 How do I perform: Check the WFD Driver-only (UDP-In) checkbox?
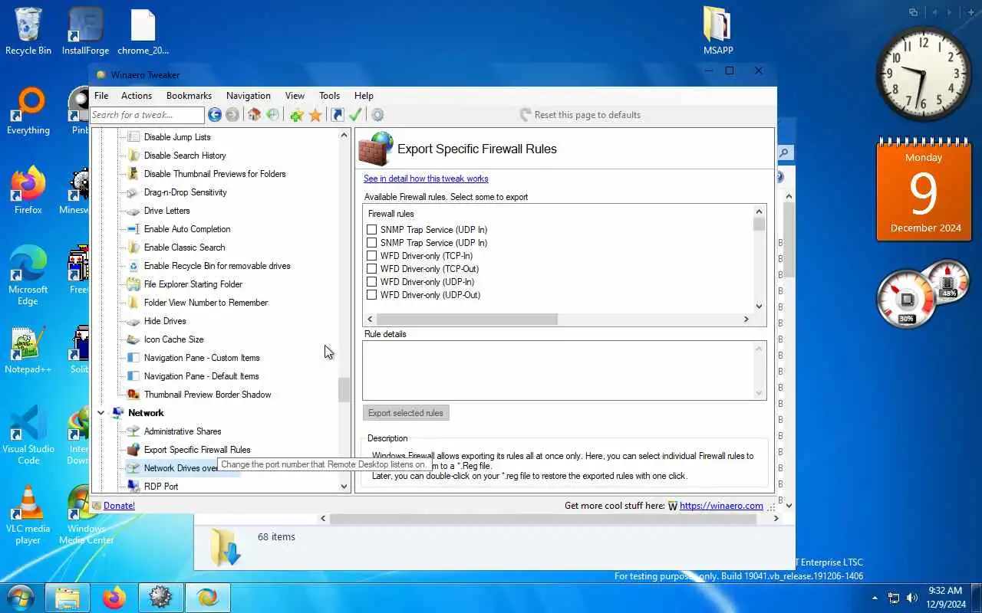[372, 282]
